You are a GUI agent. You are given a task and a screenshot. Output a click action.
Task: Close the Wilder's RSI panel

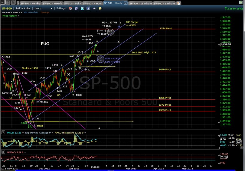point(3,152)
